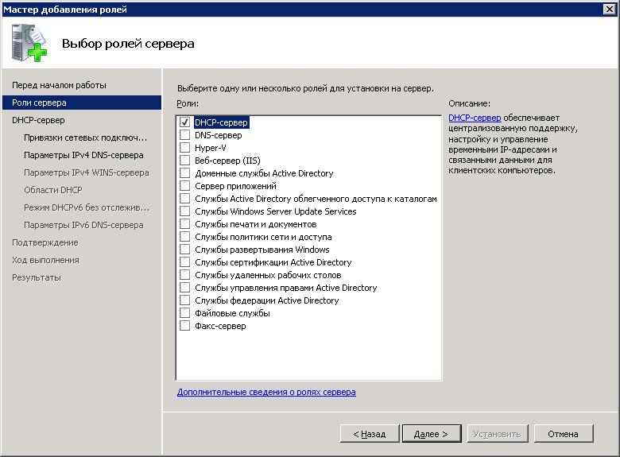Image resolution: width=620 pixels, height=457 pixels.
Task: Check Службы печати и документов checkbox
Action: (184, 224)
